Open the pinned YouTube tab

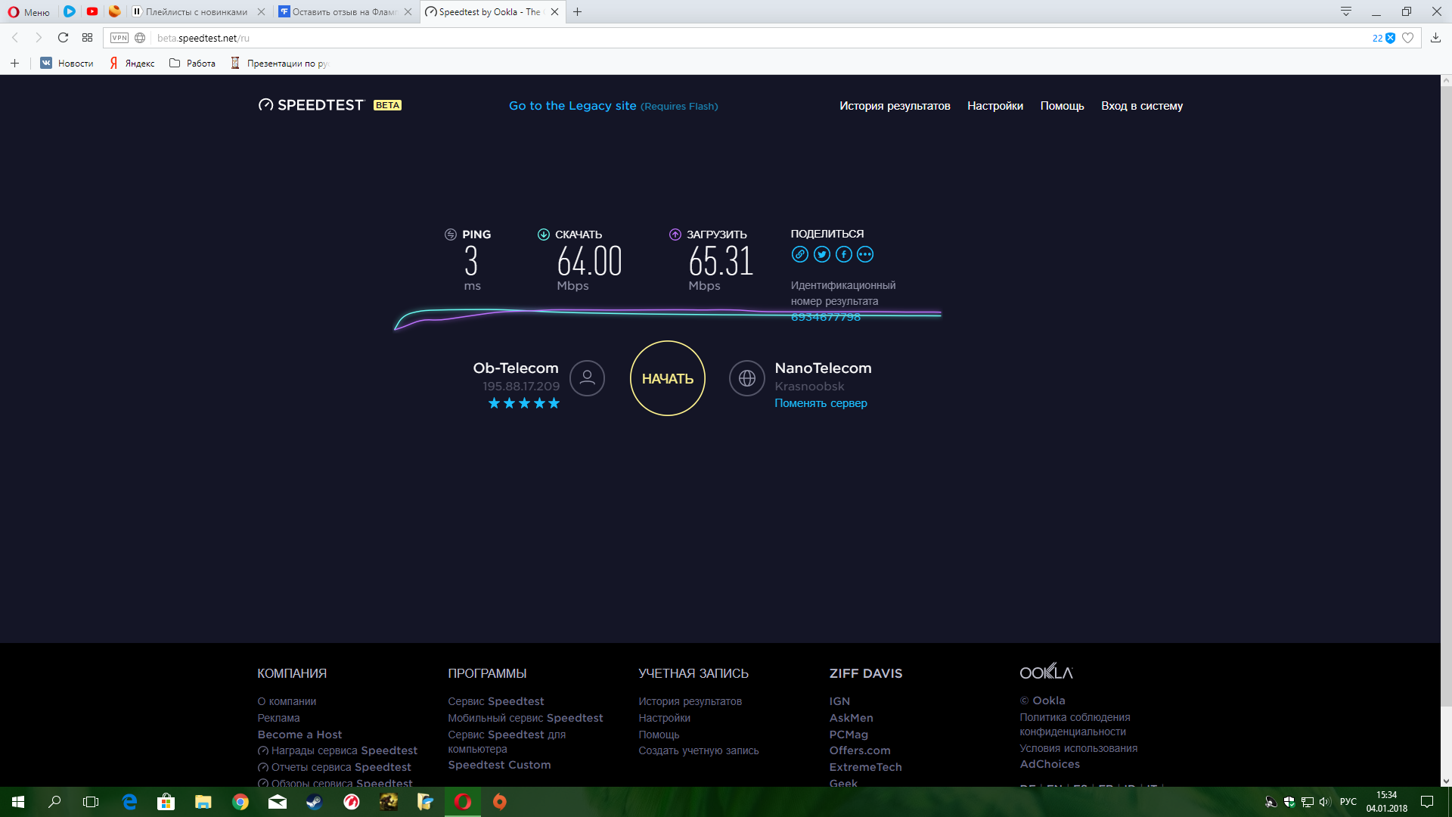(92, 11)
